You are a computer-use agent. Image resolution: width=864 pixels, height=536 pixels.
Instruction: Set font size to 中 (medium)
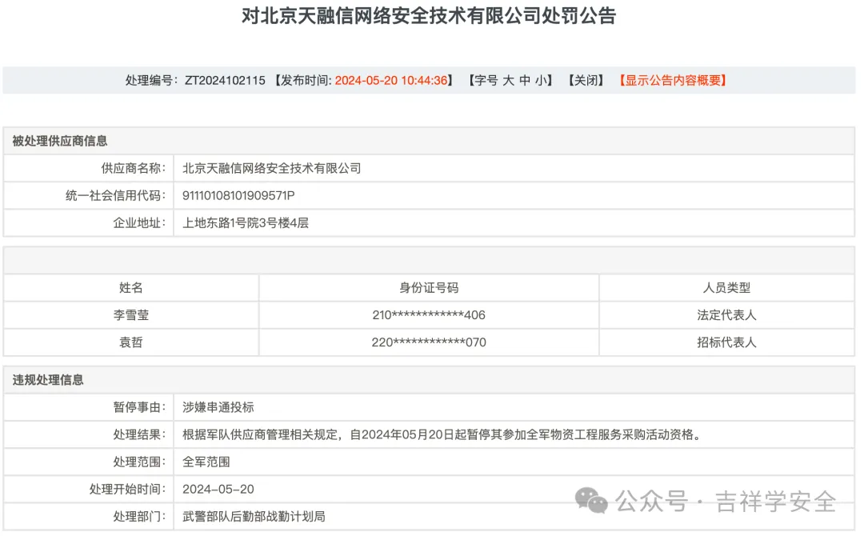point(525,81)
